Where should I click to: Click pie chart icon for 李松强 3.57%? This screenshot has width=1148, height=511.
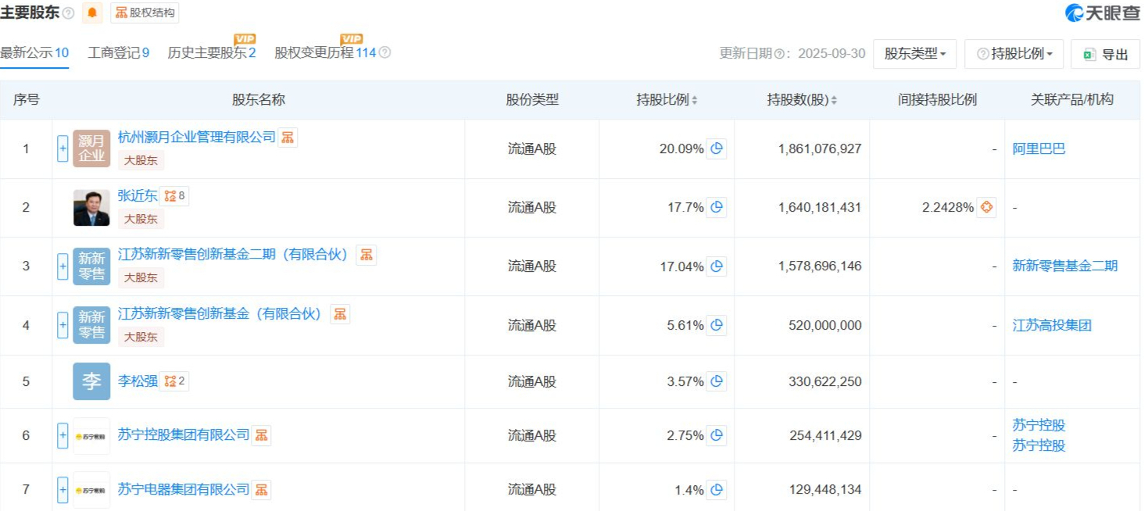(716, 381)
